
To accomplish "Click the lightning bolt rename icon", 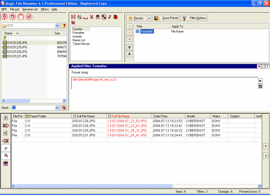I will 4,17.
